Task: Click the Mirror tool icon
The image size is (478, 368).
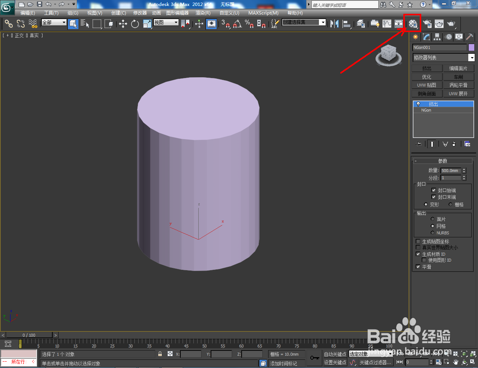Action: click(335, 24)
